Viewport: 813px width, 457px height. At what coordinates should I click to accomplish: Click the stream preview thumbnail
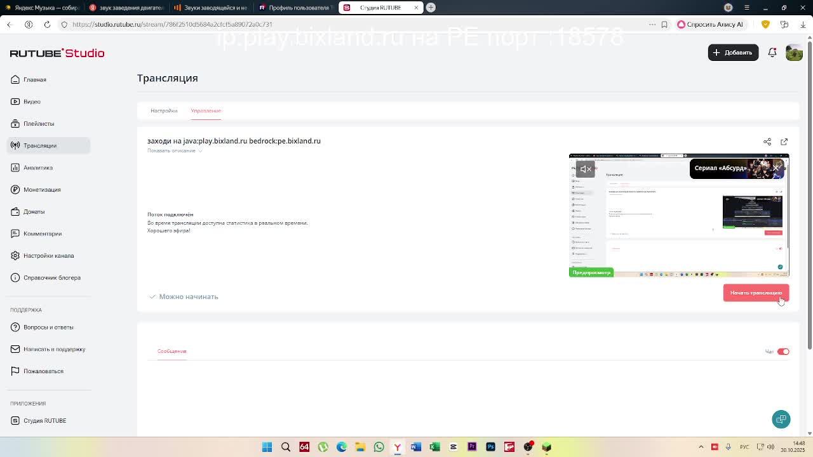[x=679, y=215]
